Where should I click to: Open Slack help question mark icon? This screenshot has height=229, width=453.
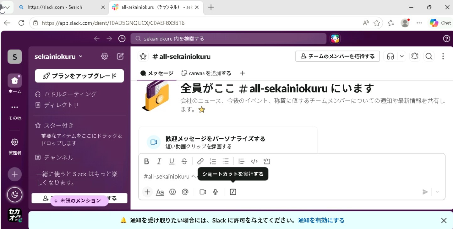(x=446, y=39)
